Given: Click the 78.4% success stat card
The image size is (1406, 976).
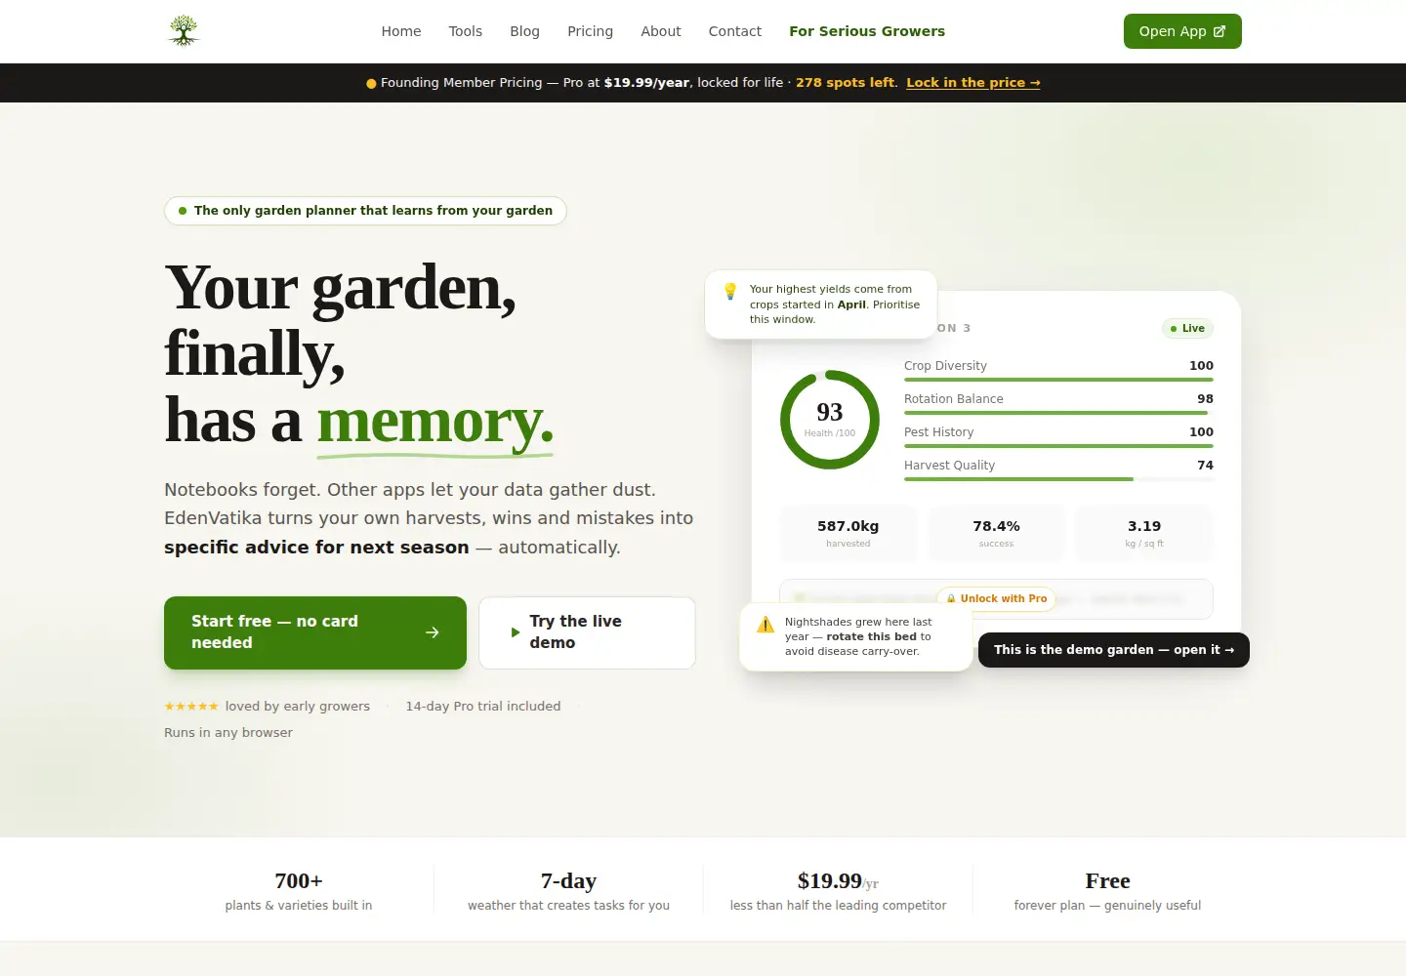Looking at the screenshot, I should click(997, 533).
